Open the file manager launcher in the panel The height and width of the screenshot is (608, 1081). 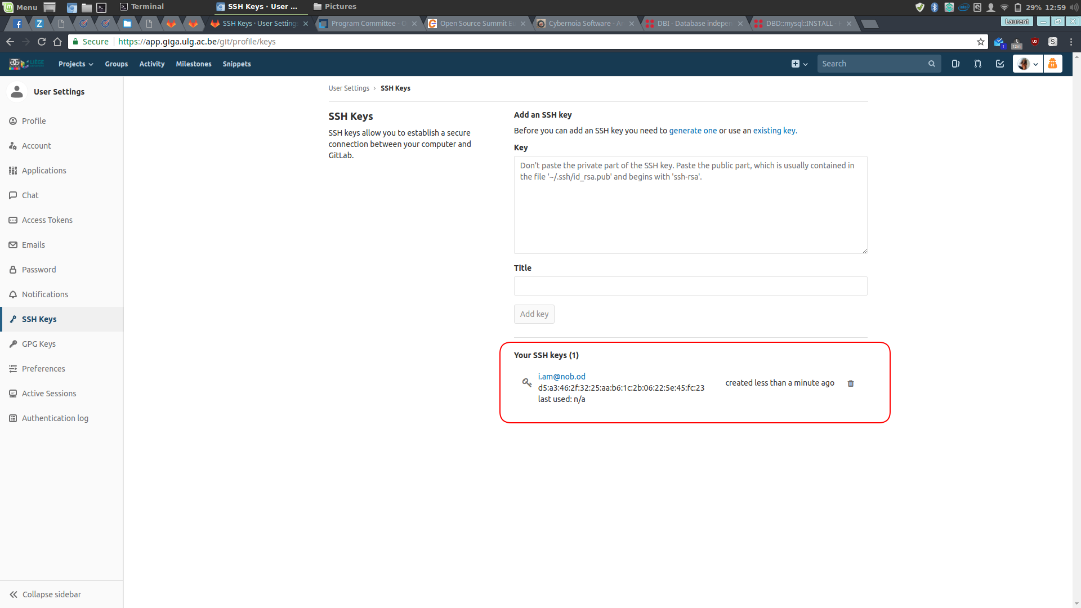click(87, 7)
